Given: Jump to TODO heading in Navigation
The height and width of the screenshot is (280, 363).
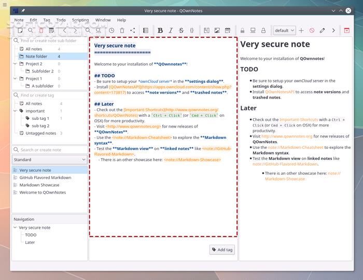Looking at the screenshot, I should [31, 235].
